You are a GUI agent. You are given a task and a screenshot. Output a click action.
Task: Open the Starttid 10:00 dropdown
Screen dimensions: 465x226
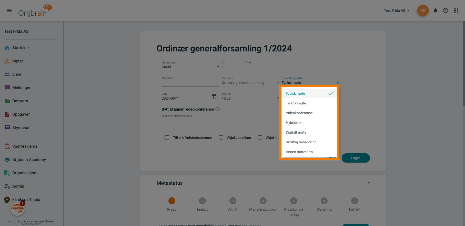(250, 98)
